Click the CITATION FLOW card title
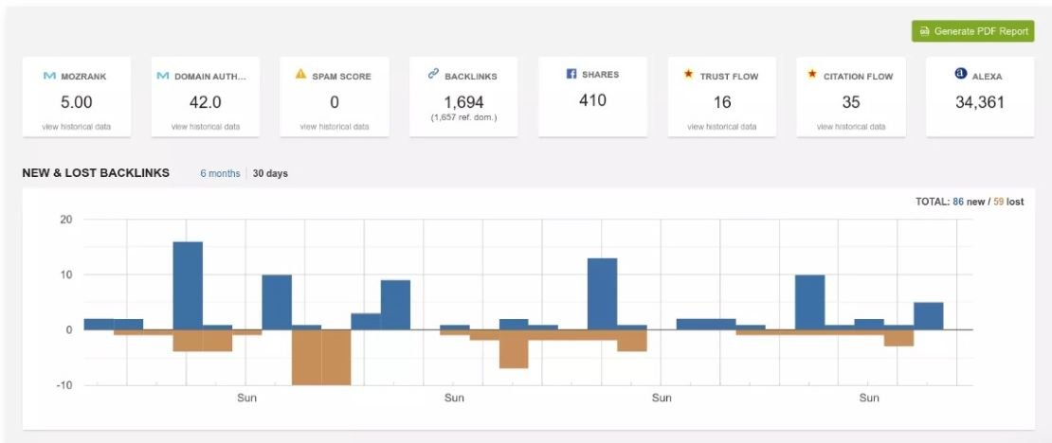 (858, 77)
